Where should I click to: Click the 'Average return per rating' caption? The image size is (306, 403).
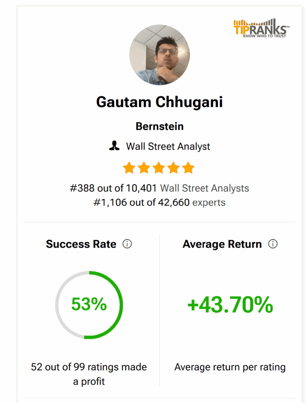point(230,367)
